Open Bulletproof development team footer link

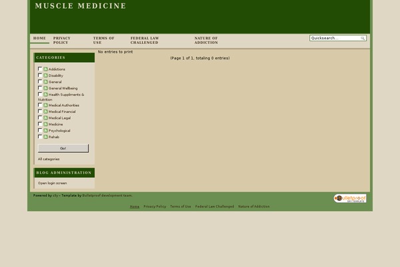pos(107,196)
